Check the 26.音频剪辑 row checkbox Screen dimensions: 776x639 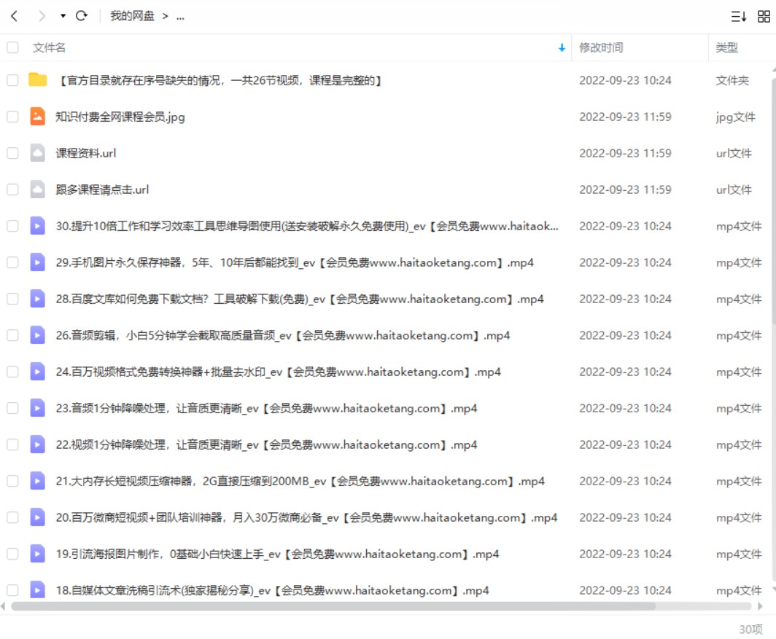pyautogui.click(x=12, y=335)
